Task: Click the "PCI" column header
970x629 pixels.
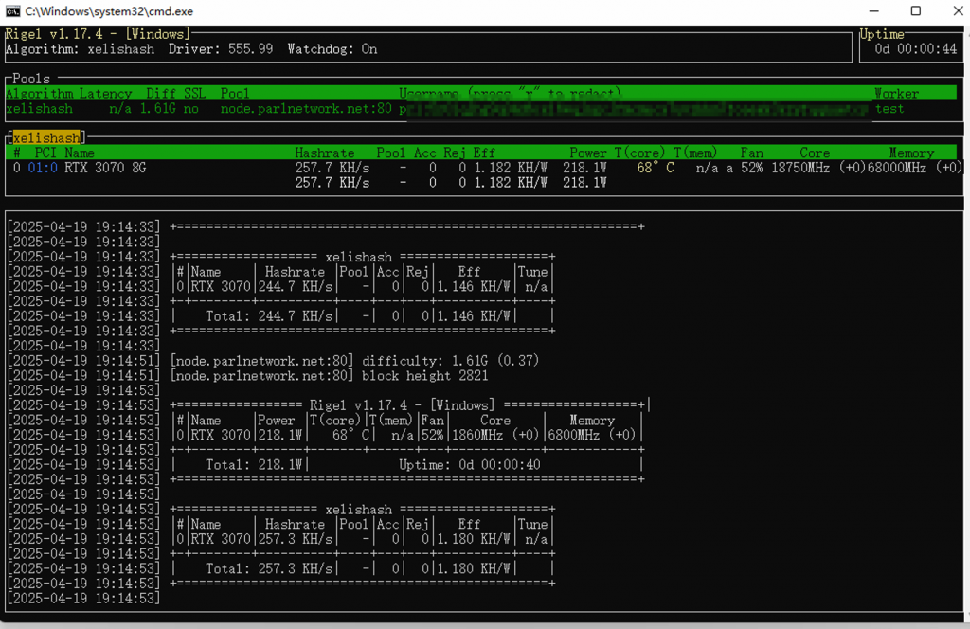Action: [45, 153]
